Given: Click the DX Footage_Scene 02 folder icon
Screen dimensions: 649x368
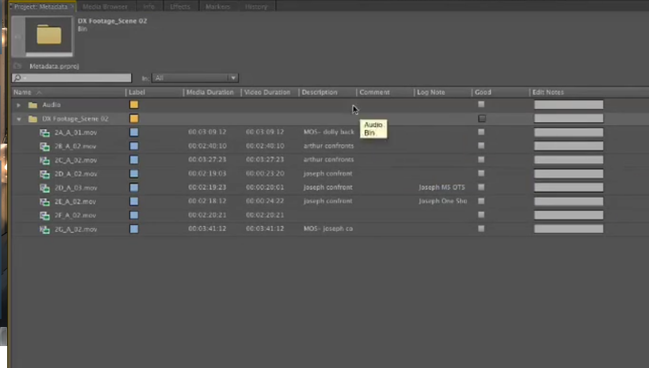Looking at the screenshot, I should (33, 119).
